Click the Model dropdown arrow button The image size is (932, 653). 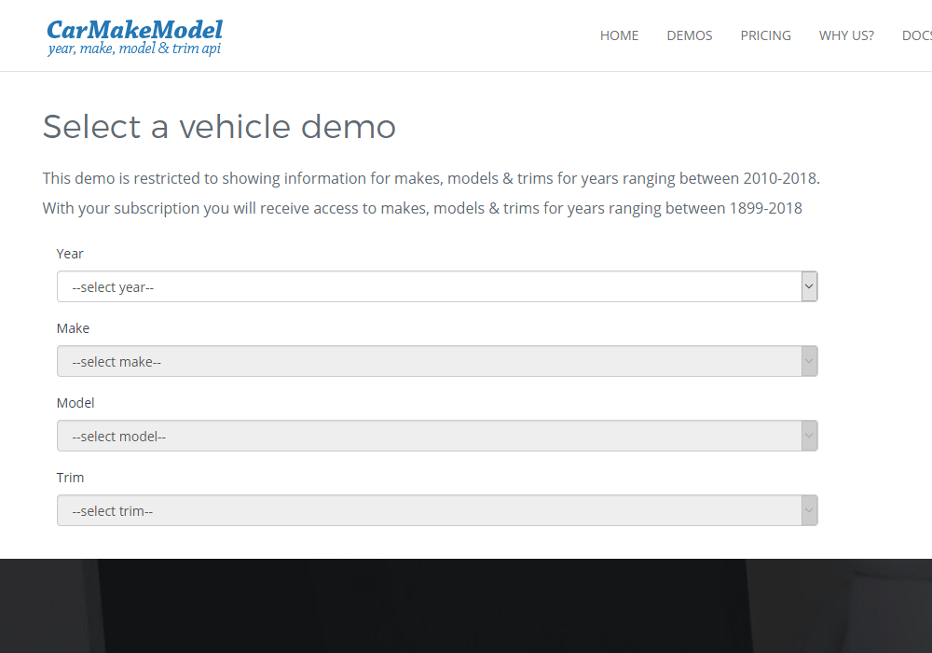809,436
